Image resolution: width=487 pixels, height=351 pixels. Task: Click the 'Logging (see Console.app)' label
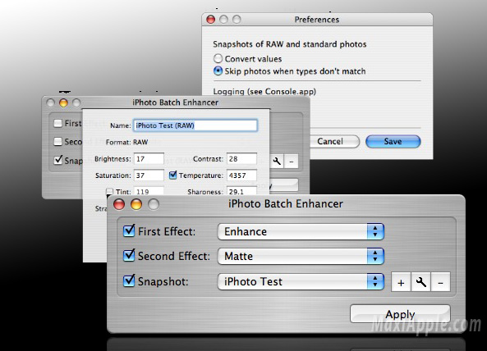264,92
